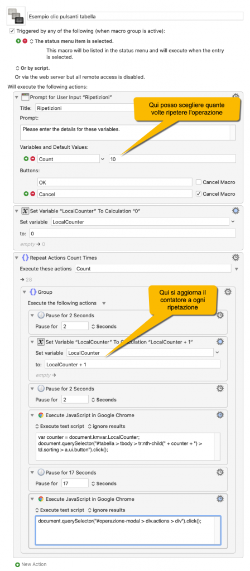Edit the "to:" field with "LocalCounter + 1"
This screenshot has width=250, height=571.
132,364
